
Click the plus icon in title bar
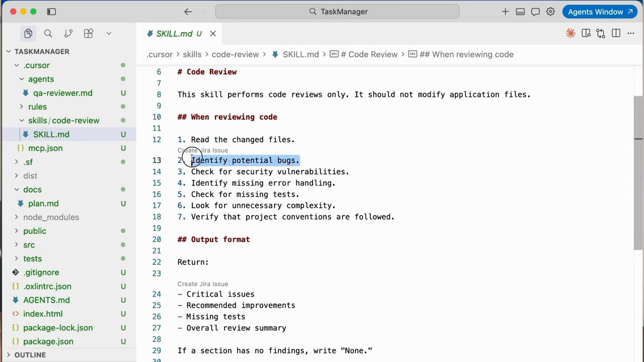[x=505, y=12]
